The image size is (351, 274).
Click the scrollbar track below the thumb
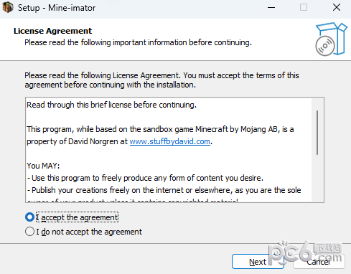click(x=317, y=178)
